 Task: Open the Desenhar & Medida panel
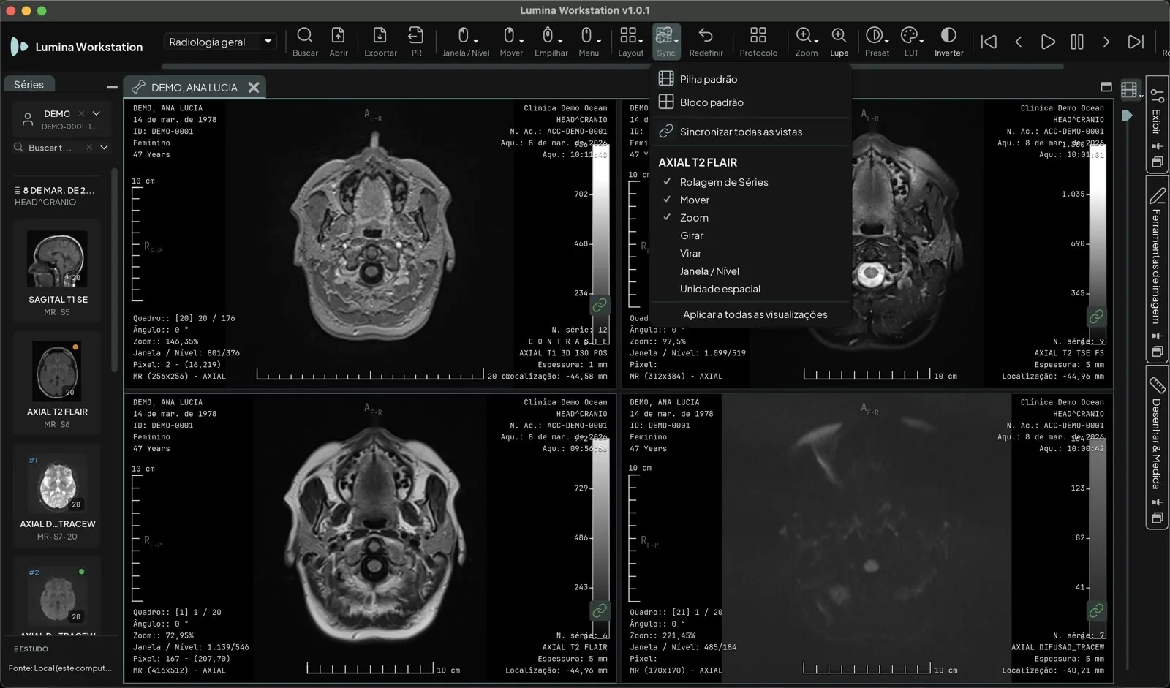point(1156,446)
